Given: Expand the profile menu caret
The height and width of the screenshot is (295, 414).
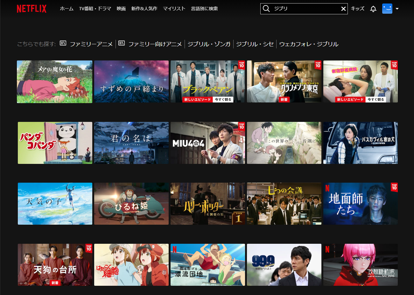Looking at the screenshot, I should (x=397, y=9).
